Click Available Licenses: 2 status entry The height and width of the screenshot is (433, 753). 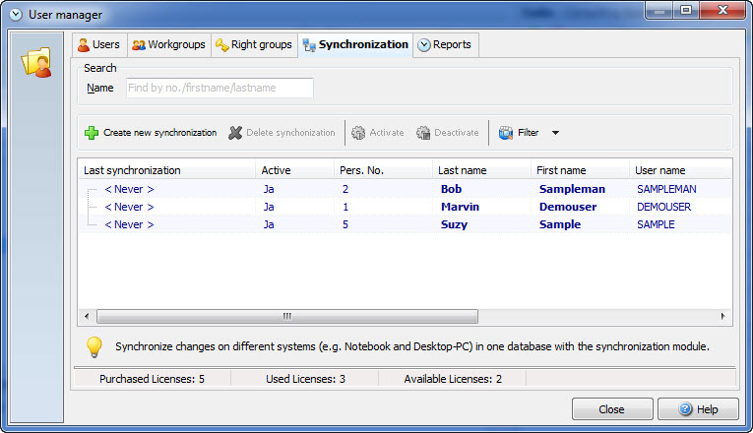coord(453,379)
